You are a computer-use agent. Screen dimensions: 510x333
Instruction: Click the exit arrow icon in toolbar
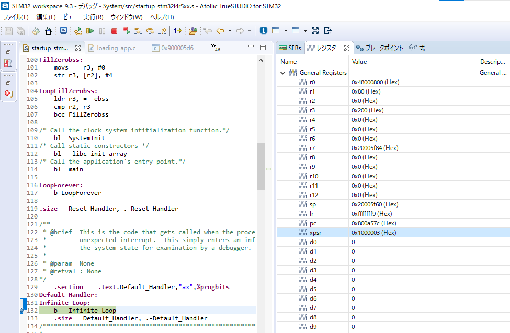pos(327,30)
